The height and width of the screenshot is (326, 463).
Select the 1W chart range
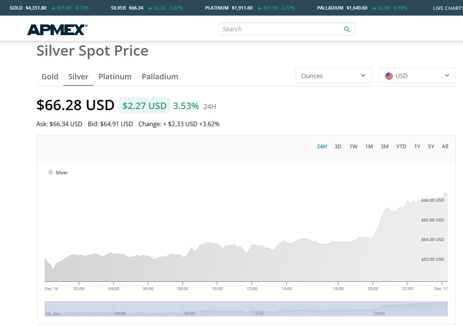point(353,146)
